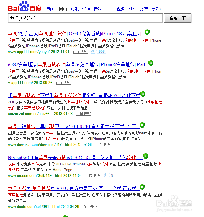Click URL www.app111.com/yueyu/ 2012-11-01

tap(39, 52)
